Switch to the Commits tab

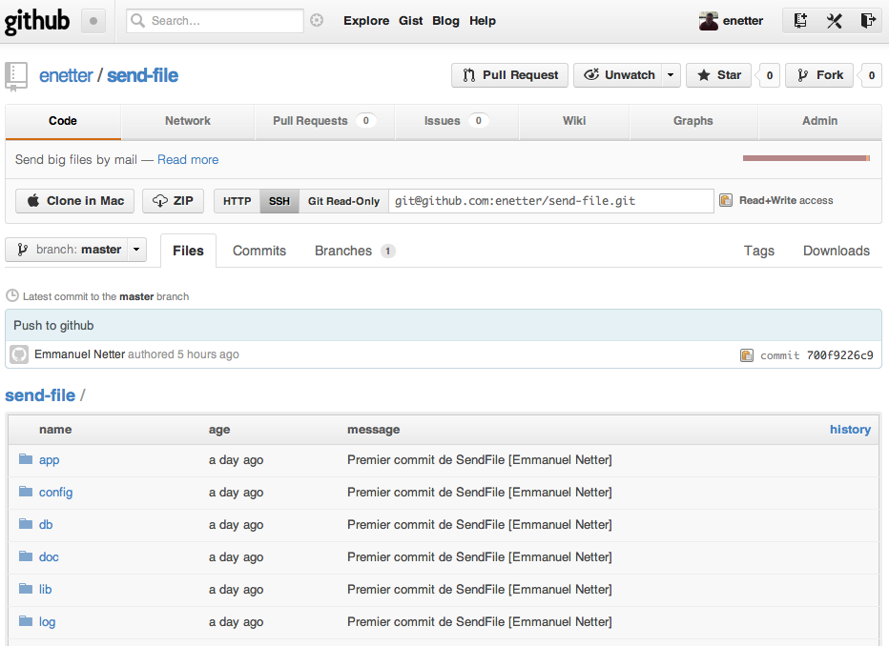pos(259,251)
